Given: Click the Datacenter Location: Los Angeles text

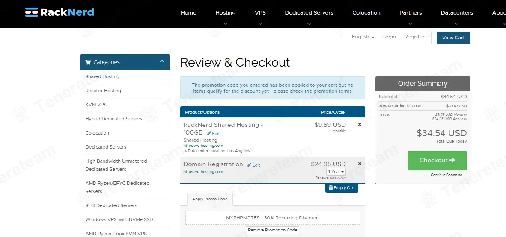Looking at the screenshot, I should click(218, 151).
